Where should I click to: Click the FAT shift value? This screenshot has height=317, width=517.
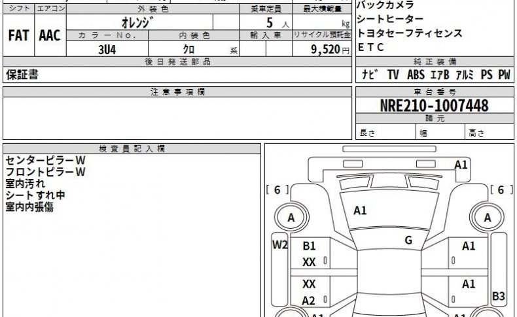(18, 35)
